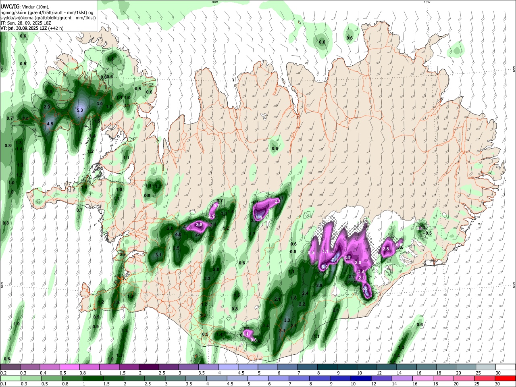This screenshot has width=516, height=387.
Task: Click the 0.4 label in the snow legend
Action: (x=43, y=373)
